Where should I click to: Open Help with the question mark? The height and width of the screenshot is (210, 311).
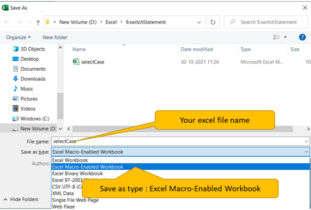302,37
